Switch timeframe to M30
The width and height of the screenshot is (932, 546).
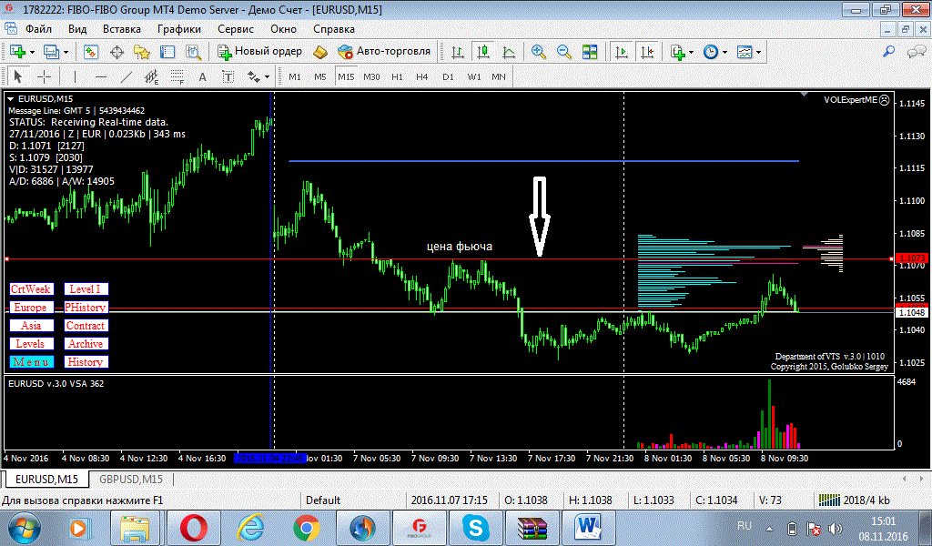371,76
